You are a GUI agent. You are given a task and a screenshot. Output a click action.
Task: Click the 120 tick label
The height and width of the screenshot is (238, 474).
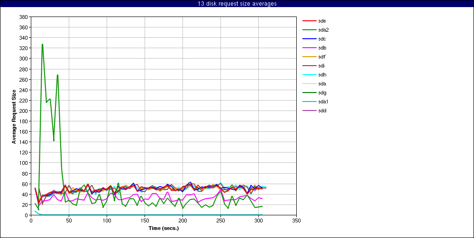tap(24, 153)
